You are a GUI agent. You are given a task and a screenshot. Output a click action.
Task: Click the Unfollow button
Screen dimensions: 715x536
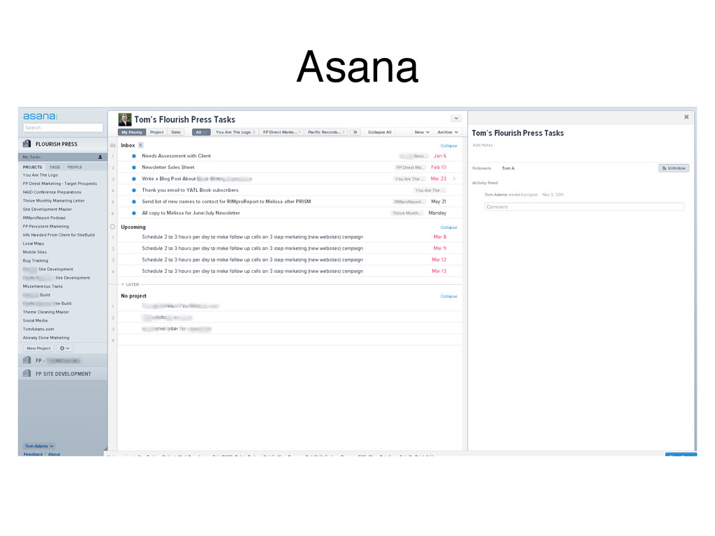674,168
